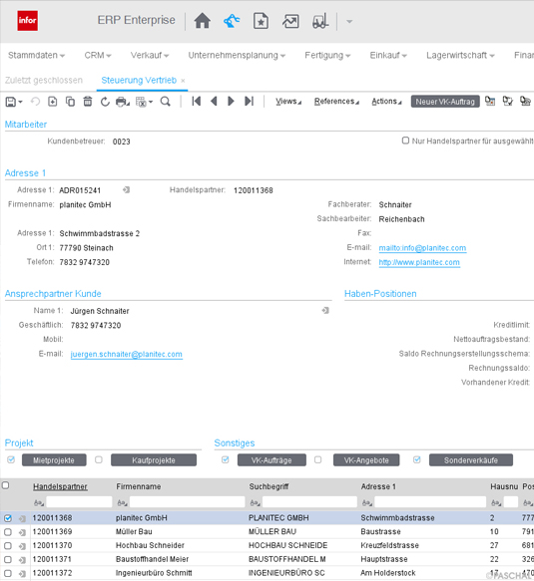The width and height of the screenshot is (534, 581).
Task: Open the Actions menu
Action: coord(386,102)
